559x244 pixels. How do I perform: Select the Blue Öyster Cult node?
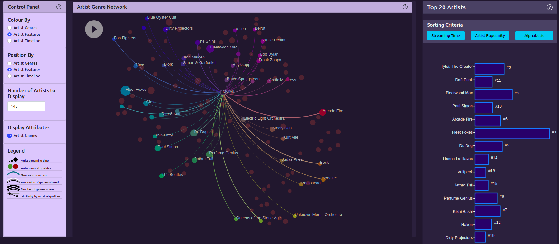(147, 18)
